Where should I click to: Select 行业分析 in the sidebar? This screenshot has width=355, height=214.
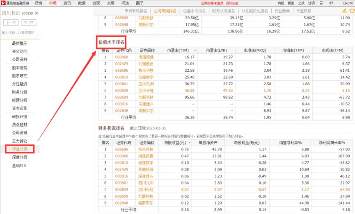[x=20, y=149]
